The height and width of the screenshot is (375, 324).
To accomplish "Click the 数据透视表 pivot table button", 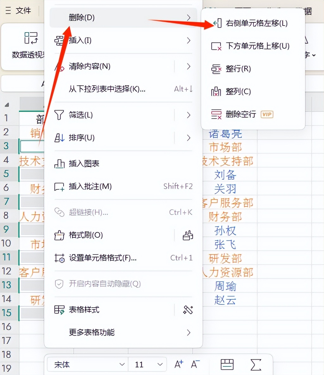I will (x=28, y=46).
